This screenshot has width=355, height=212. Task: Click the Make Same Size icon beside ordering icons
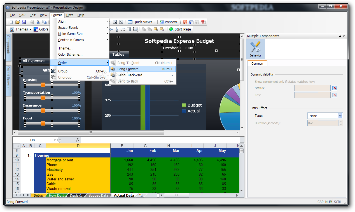pyautogui.click(x=136, y=29)
